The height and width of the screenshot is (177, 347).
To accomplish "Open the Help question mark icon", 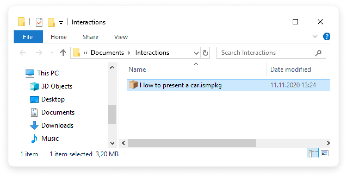I will [x=326, y=37].
